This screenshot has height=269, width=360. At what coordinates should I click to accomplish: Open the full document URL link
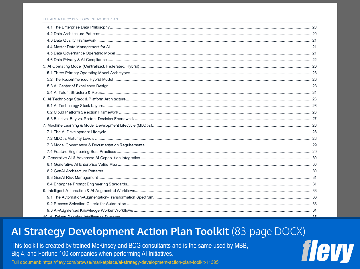[x=130, y=262]
